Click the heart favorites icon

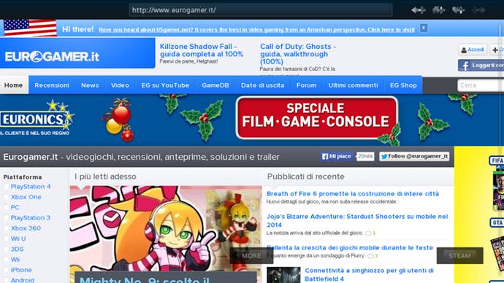[459, 10]
